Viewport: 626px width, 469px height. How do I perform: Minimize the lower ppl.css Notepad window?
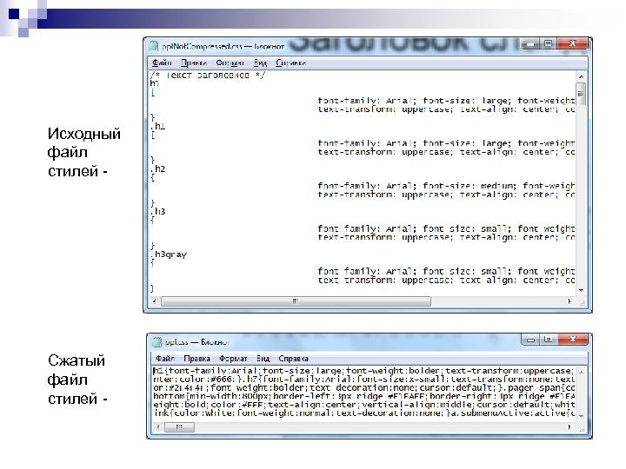pos(530,340)
